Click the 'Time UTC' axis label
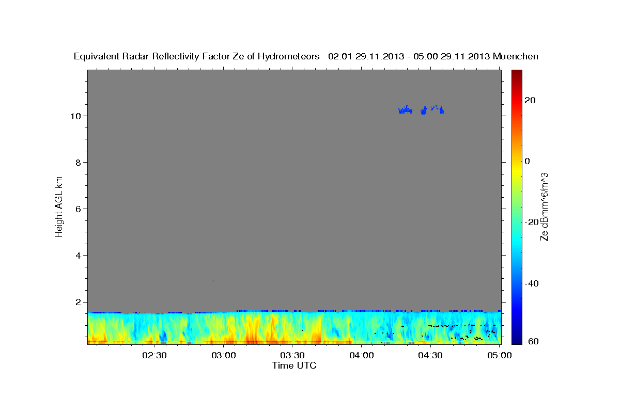This screenshot has width=620, height=413. 294,366
